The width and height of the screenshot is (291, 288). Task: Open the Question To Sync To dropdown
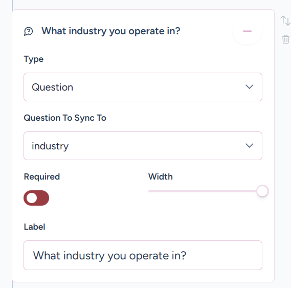pyautogui.click(x=143, y=146)
